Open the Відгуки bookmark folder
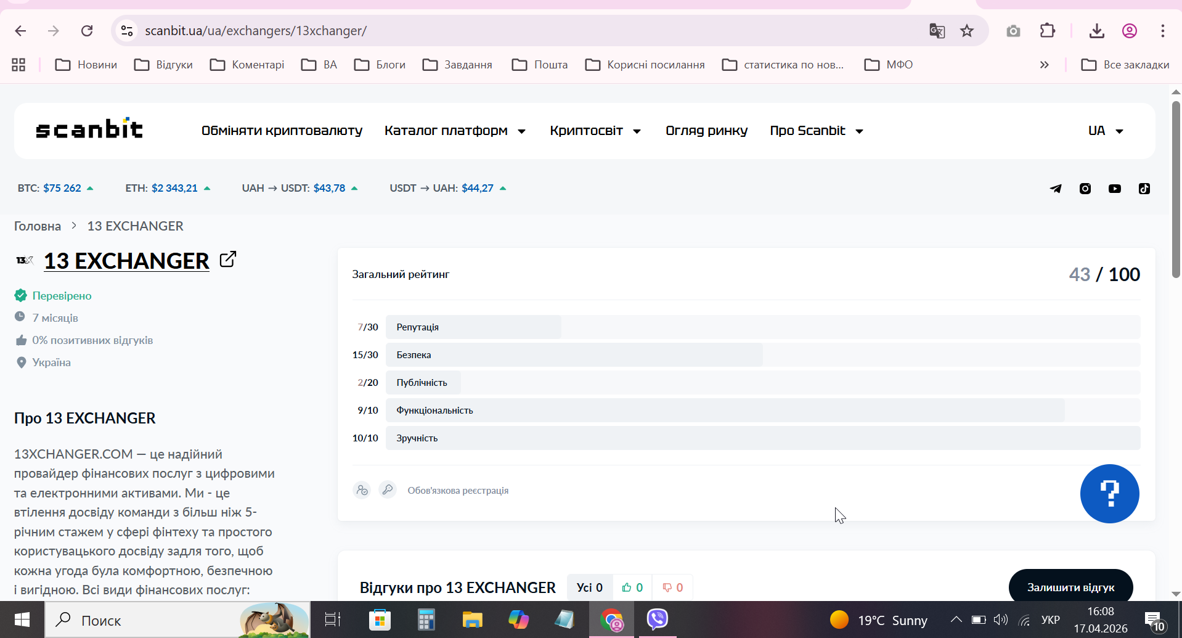The width and height of the screenshot is (1182, 638). tap(164, 65)
